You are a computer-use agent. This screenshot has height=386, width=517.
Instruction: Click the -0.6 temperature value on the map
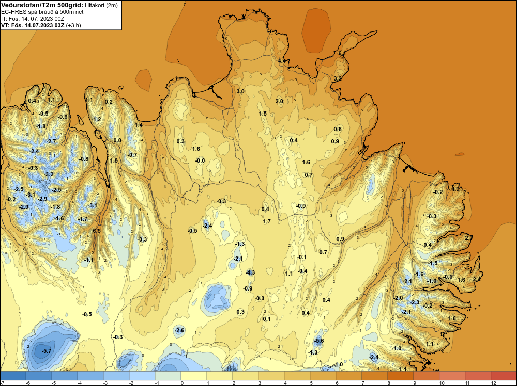[x=63, y=117]
